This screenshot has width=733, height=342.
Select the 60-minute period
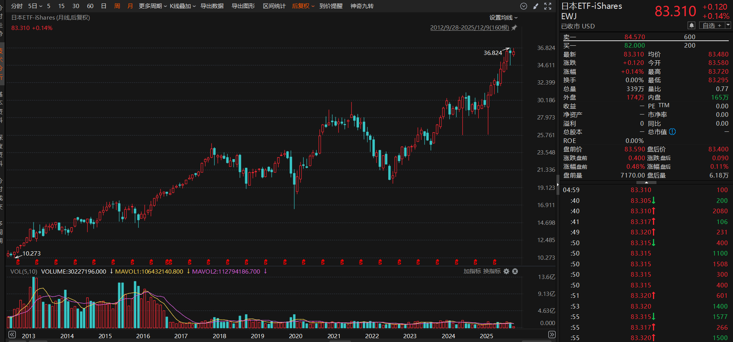90,6
